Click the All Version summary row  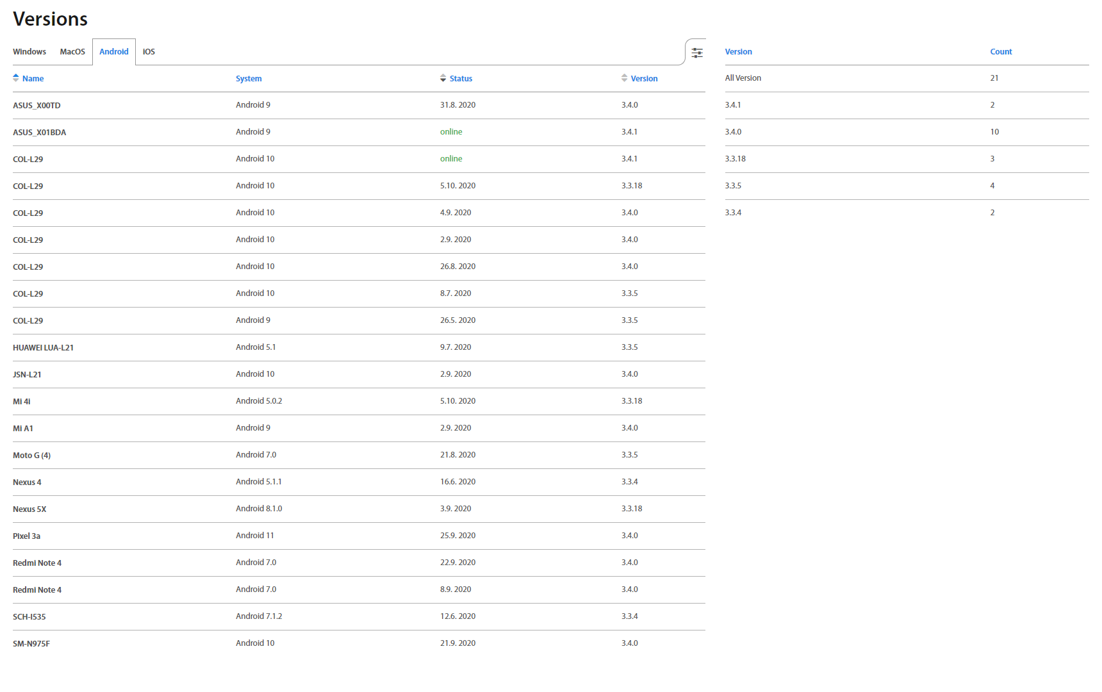(x=743, y=78)
